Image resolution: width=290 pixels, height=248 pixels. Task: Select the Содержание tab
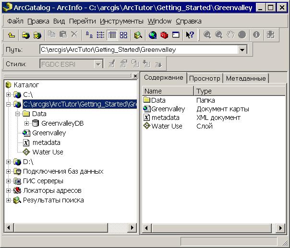point(164,78)
